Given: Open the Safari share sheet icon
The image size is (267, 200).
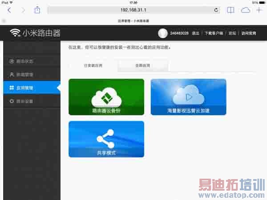Looking at the screenshot, I should click(x=37, y=10).
